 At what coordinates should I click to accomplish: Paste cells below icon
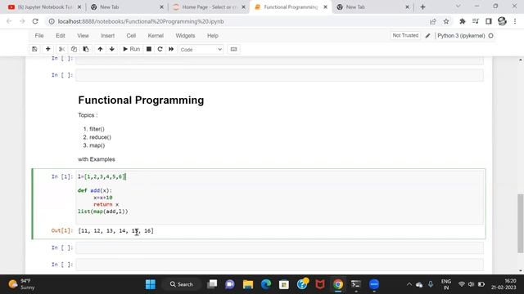coord(86,49)
